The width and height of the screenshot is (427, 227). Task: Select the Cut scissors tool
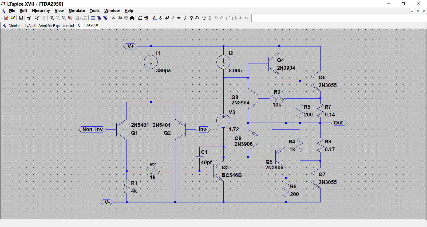click(x=113, y=18)
